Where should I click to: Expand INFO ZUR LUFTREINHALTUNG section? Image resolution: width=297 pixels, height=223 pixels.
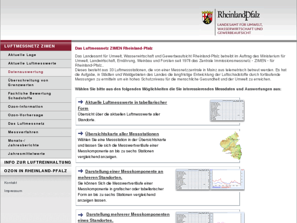pyautogui.click(x=36, y=162)
